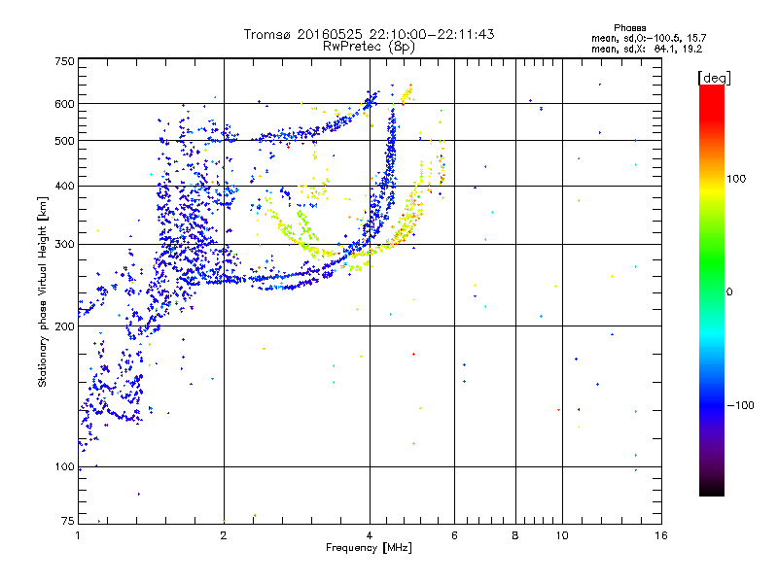Select the 'mean, sd,O:-100.5, 15.7' line
The width and height of the screenshot is (778, 583).
pyautogui.click(x=649, y=38)
